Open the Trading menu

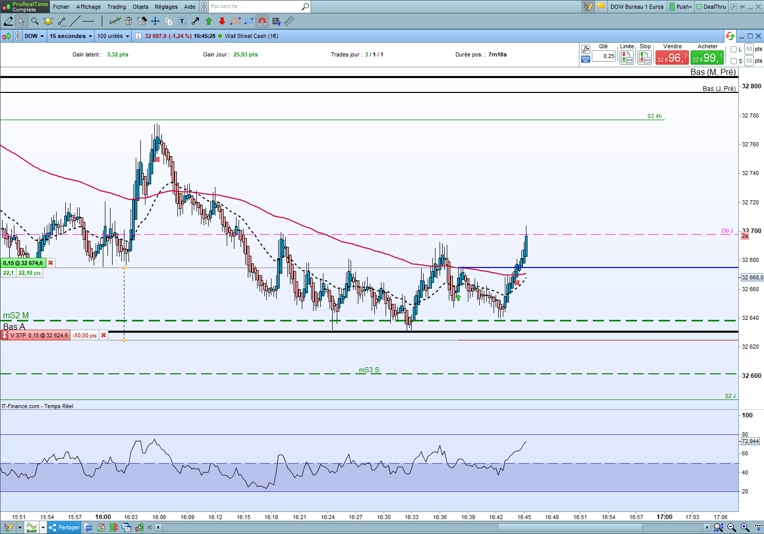pos(116,7)
